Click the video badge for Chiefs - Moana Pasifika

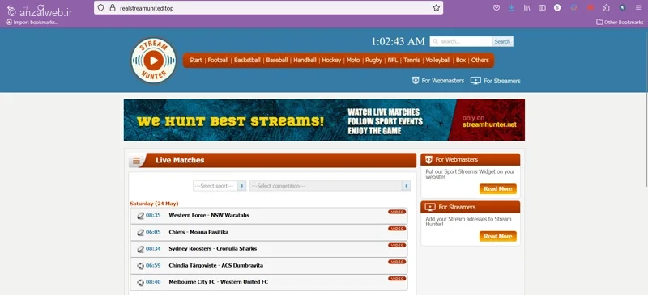(397, 228)
